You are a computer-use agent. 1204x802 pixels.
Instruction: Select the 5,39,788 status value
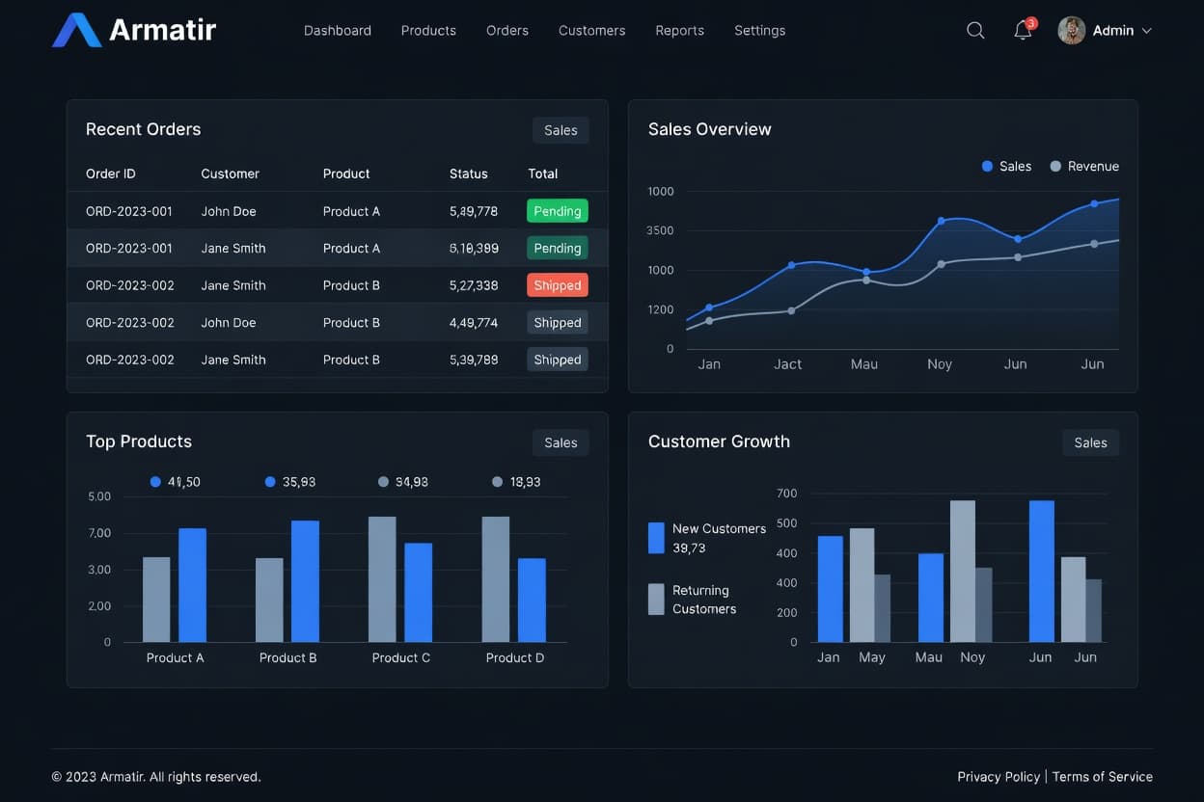click(x=474, y=360)
